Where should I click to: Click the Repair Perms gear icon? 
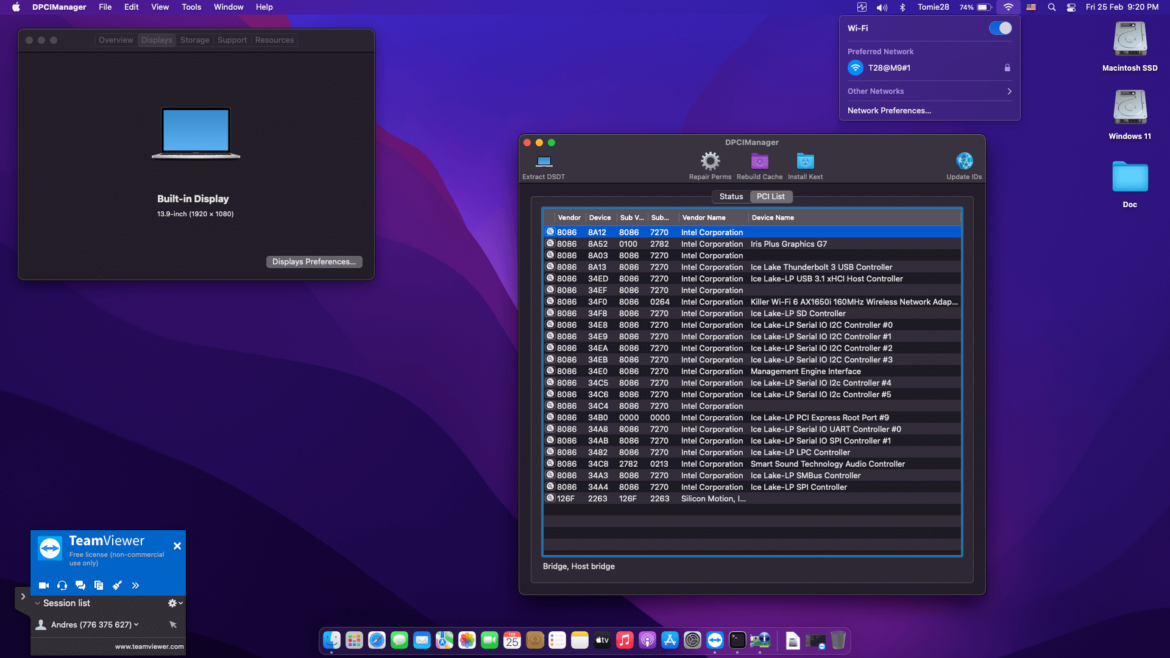[x=710, y=161]
